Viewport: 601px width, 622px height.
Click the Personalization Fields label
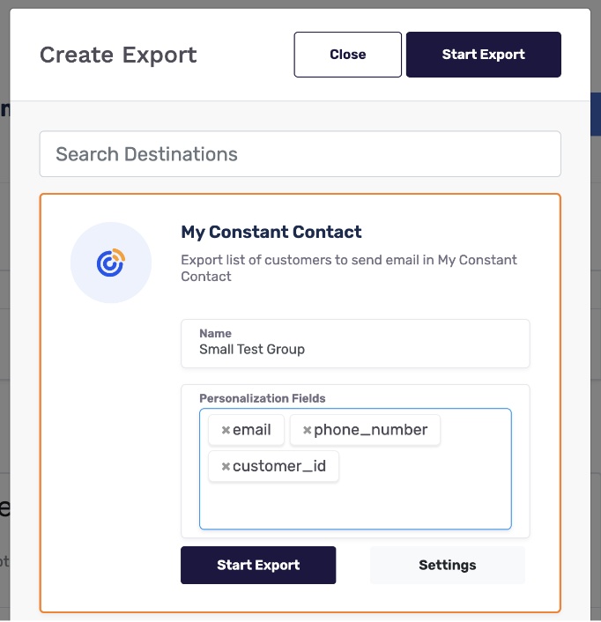tap(263, 398)
